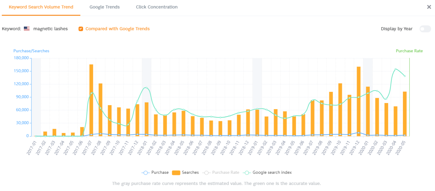435x191 pixels.
Task: Toggle Google search index legend marker
Action: pos(247,173)
